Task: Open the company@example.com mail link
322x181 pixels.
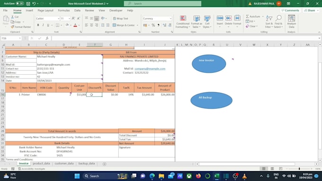Action: 150,69
